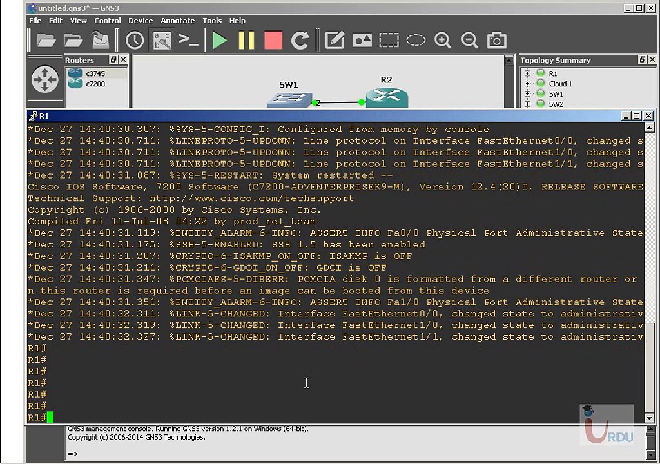Viewport: 660px width, 464px height.
Task: Click GNS3 management console scrollbar down arrow
Action: [x=650, y=455]
